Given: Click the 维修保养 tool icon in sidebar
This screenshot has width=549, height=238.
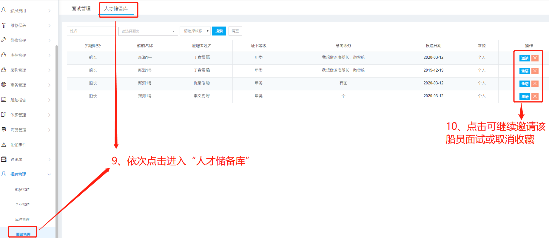Looking at the screenshot, I should click(4, 25).
